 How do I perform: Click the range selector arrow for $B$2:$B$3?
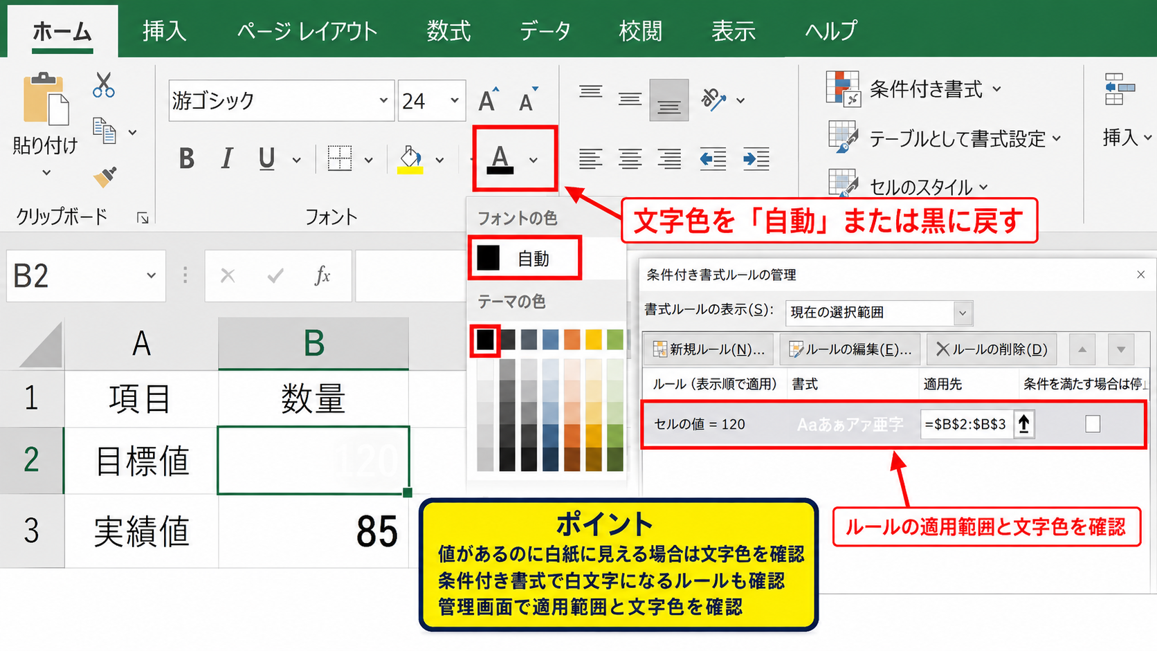tap(1023, 424)
